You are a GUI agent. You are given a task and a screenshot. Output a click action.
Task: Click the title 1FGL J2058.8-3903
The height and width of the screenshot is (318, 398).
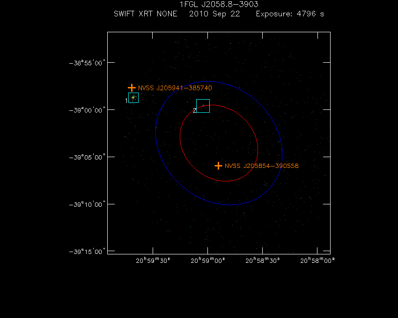pyautogui.click(x=219, y=4)
